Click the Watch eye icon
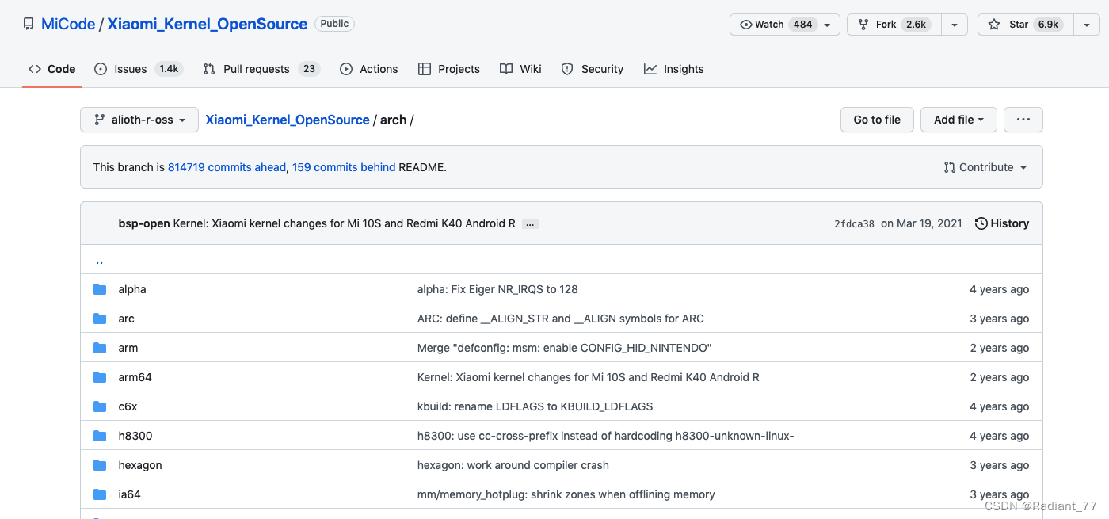The image size is (1109, 519). tap(745, 25)
